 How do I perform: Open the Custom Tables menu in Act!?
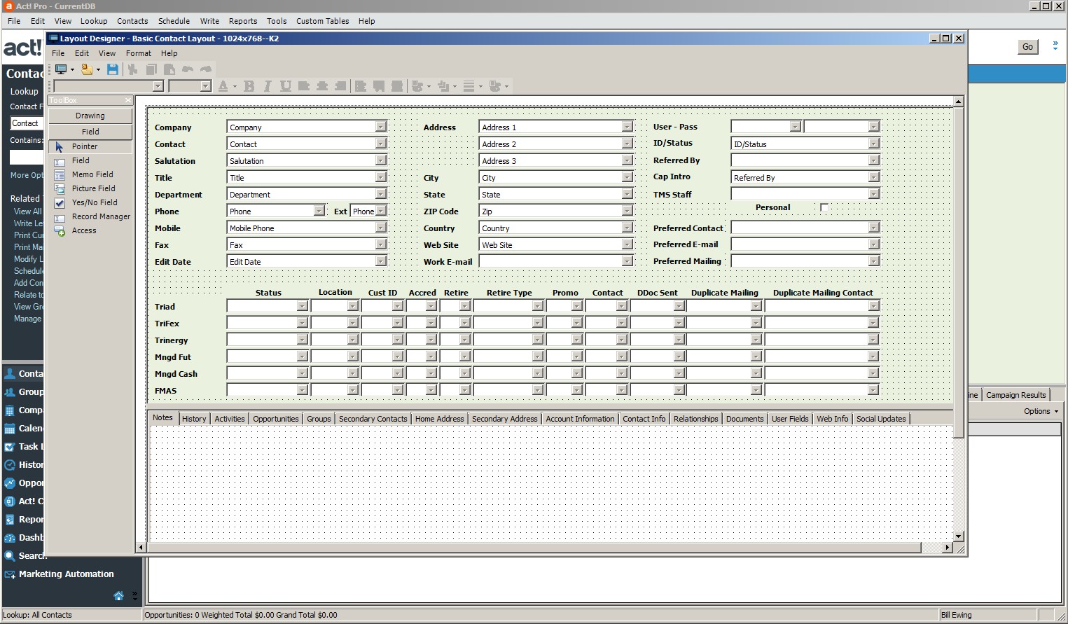pyautogui.click(x=322, y=21)
